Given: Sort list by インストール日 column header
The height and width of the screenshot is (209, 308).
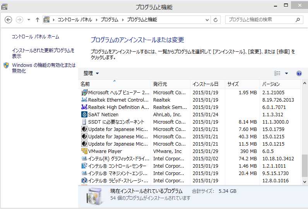Looking at the screenshot, I should pos(205,84).
